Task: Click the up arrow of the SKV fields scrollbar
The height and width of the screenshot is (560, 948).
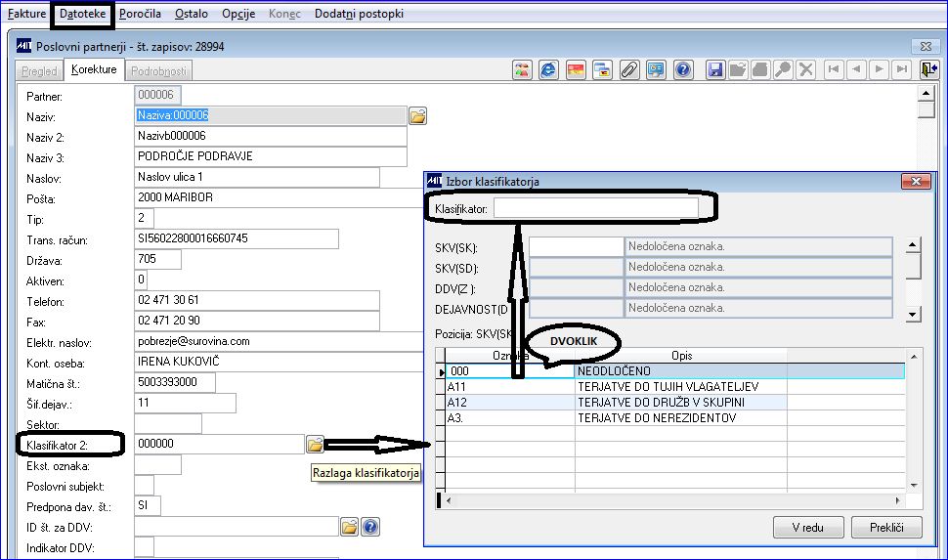Action: [x=913, y=245]
